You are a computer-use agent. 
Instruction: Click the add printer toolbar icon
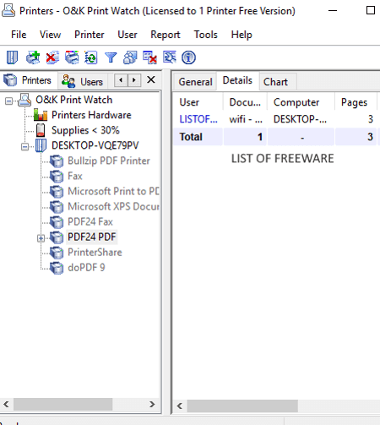point(33,57)
